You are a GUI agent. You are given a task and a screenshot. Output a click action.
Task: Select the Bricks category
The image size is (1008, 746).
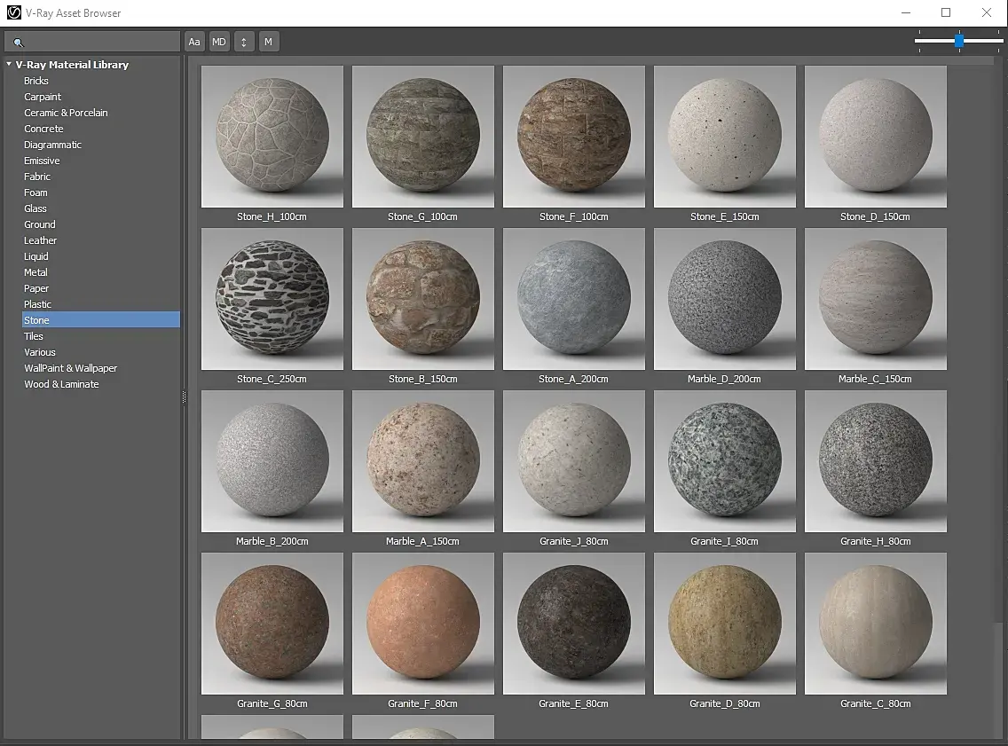click(x=36, y=81)
